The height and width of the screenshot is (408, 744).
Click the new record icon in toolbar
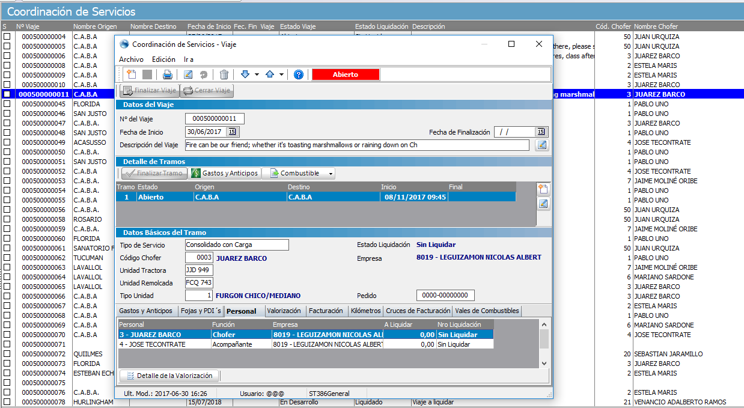click(x=132, y=75)
